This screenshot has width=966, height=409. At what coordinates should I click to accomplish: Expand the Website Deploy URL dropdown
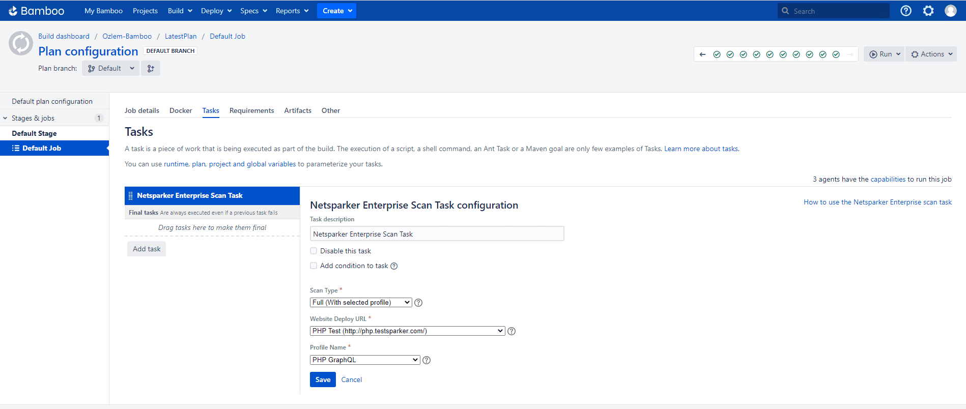click(x=407, y=331)
